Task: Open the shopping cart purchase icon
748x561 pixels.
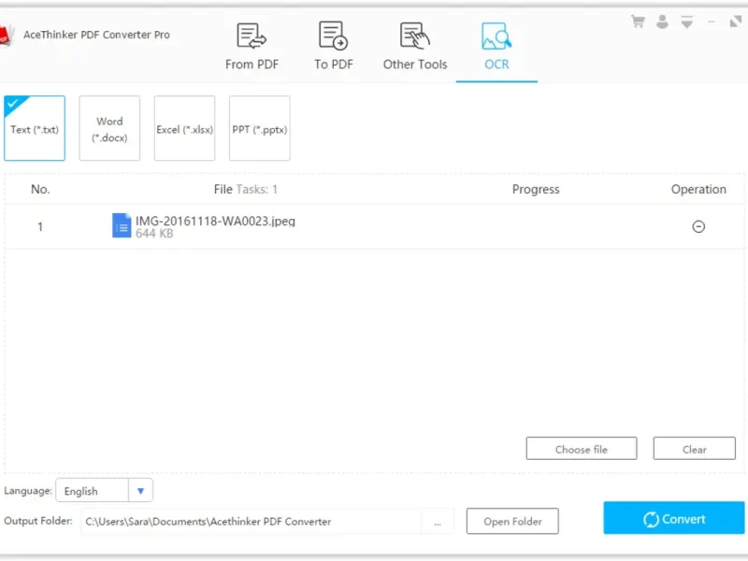Action: point(638,22)
